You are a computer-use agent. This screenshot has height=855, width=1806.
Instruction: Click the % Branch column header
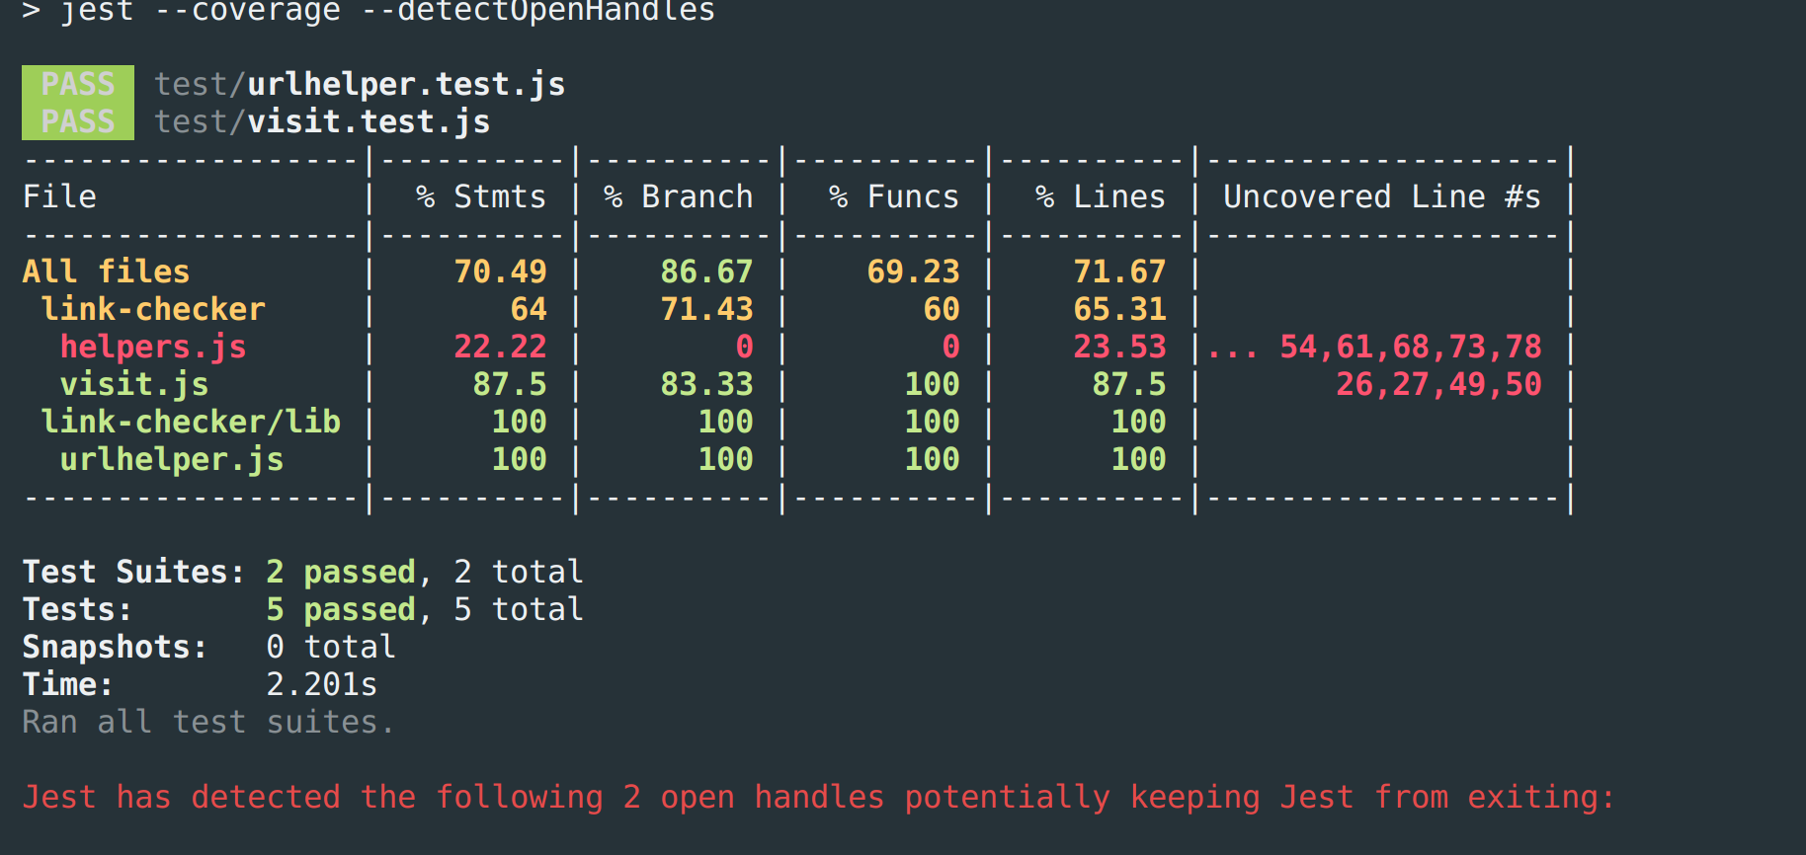(x=679, y=196)
